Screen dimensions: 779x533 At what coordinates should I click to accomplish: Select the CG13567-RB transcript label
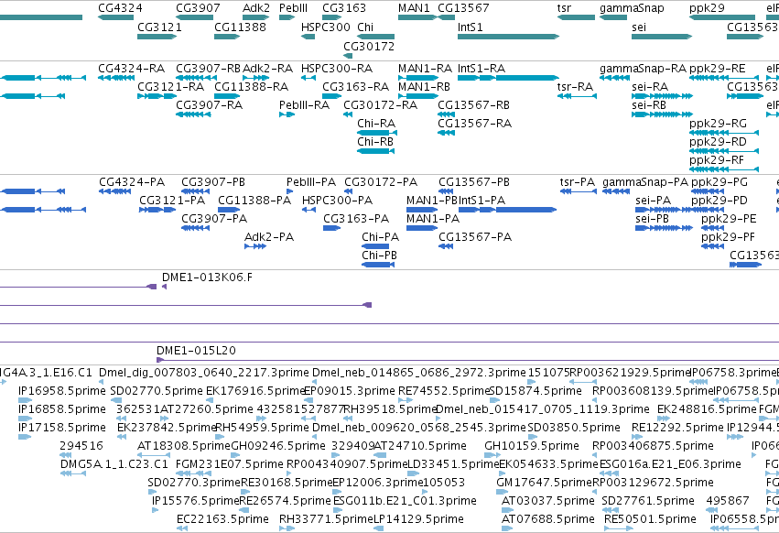(x=473, y=105)
